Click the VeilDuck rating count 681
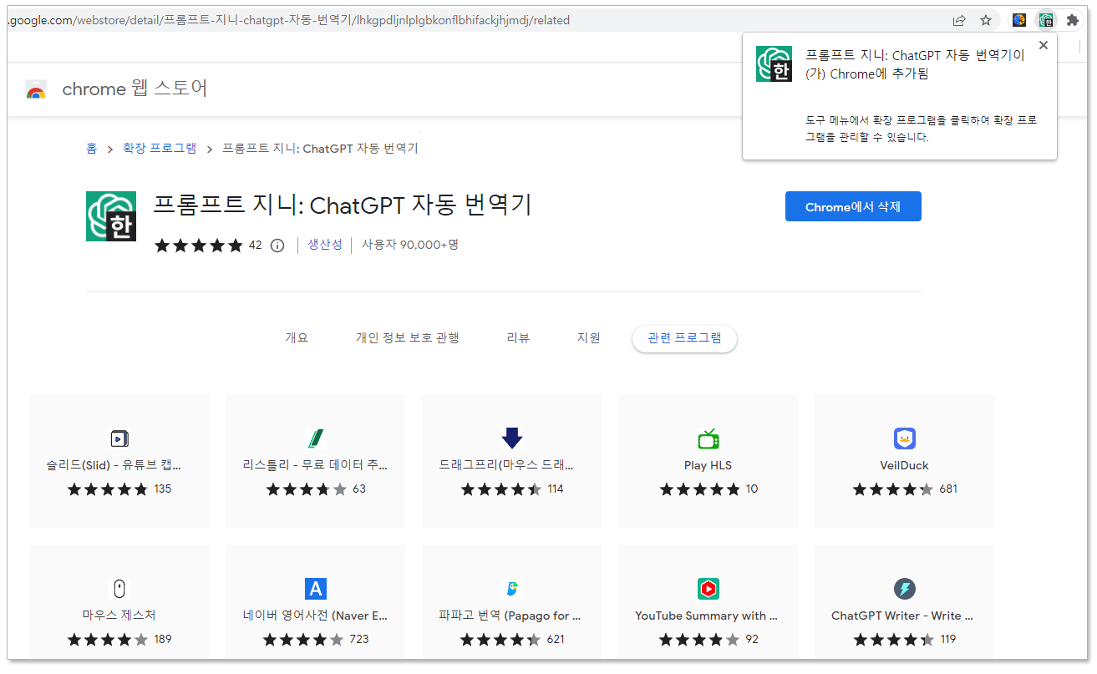The width and height of the screenshot is (1097, 674). [x=948, y=489]
